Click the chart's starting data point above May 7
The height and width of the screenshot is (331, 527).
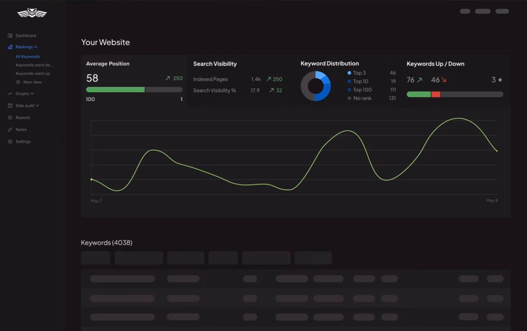pos(92,179)
